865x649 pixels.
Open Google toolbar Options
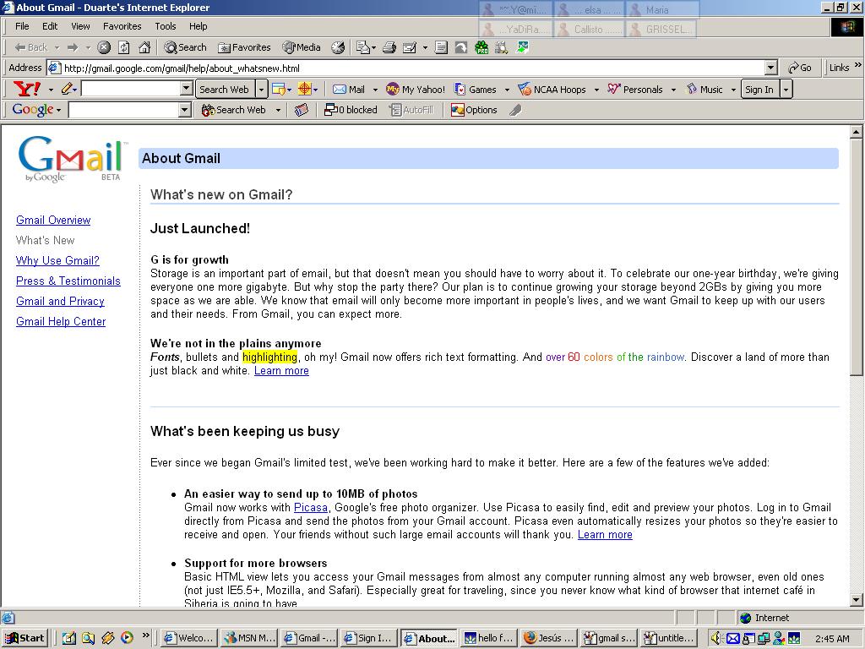(x=474, y=110)
